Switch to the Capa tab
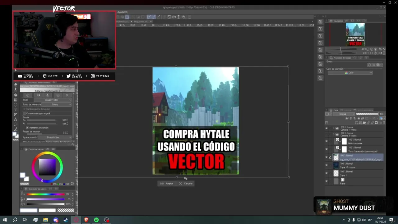 (334, 110)
